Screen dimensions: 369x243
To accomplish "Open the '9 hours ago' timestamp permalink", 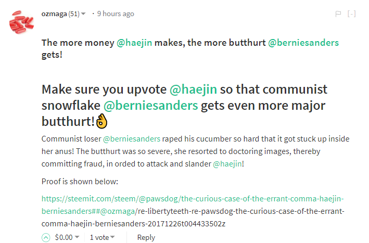I will pyautogui.click(x=116, y=14).
